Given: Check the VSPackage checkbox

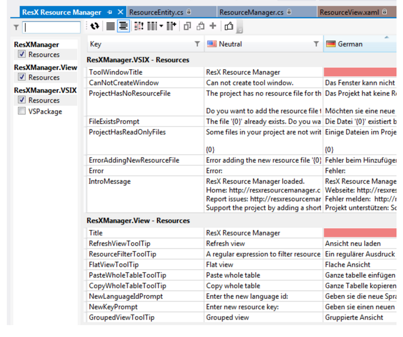Looking at the screenshot, I should 22,111.
